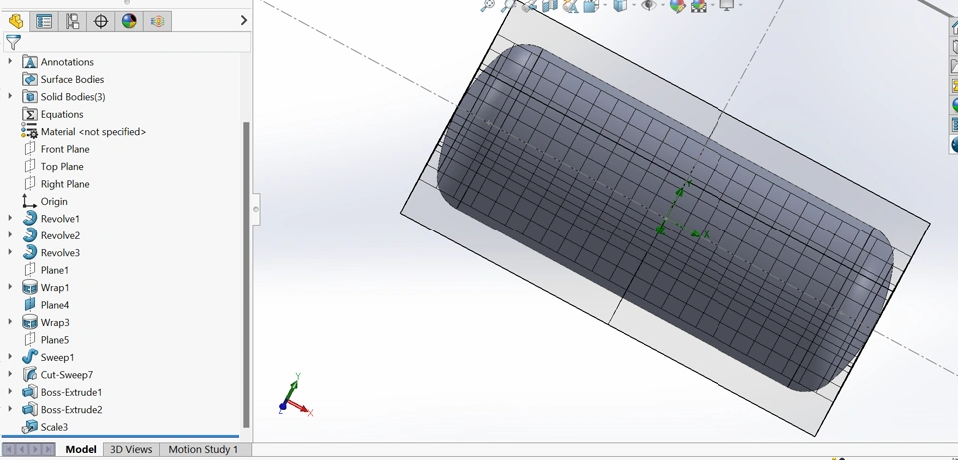Switch to the Model tab

pos(81,450)
